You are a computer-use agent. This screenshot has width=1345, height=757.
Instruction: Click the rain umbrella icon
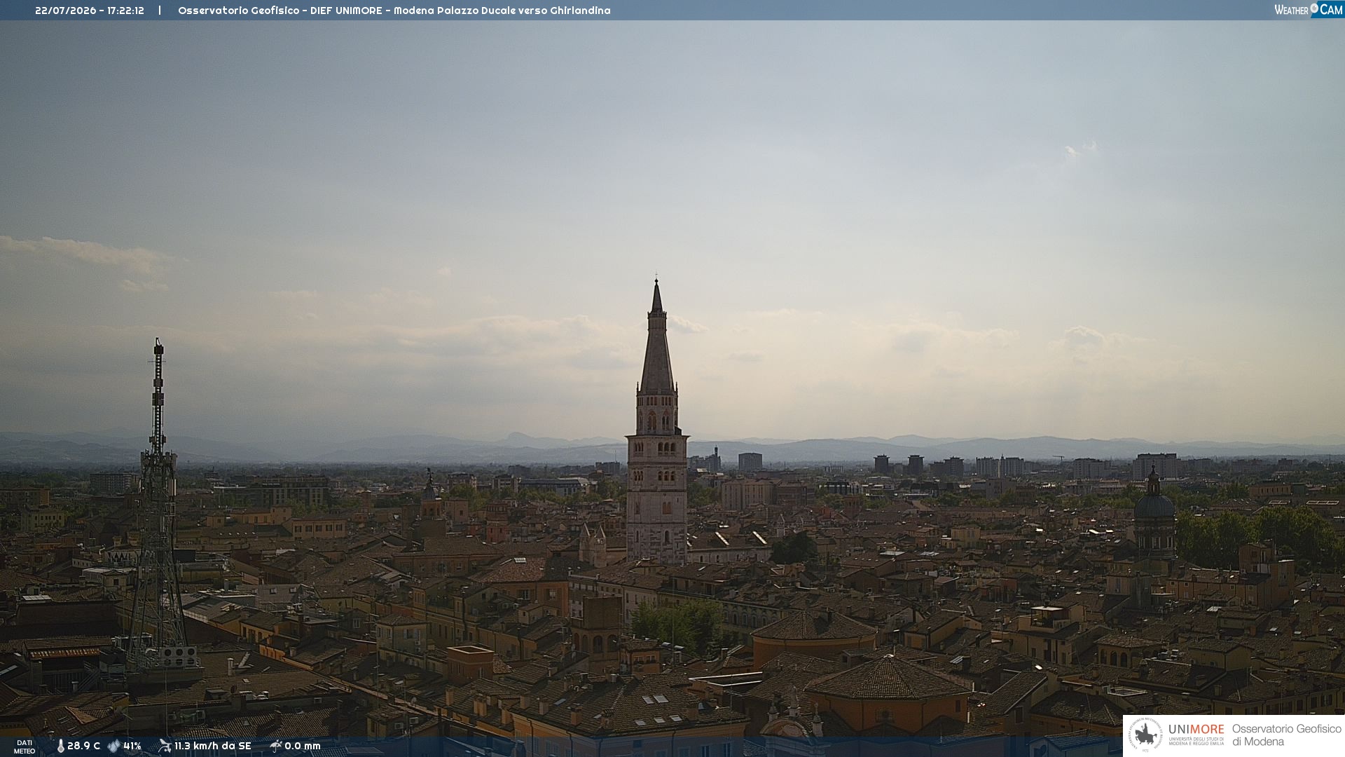(x=276, y=746)
